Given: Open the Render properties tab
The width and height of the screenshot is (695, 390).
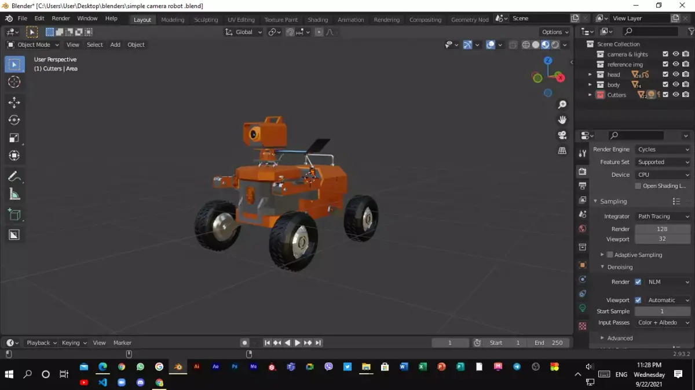Looking at the screenshot, I should pyautogui.click(x=583, y=171).
